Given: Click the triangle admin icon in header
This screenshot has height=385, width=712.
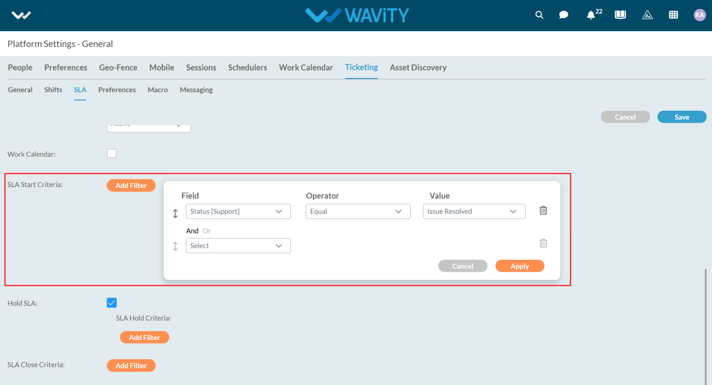Looking at the screenshot, I should coord(647,15).
